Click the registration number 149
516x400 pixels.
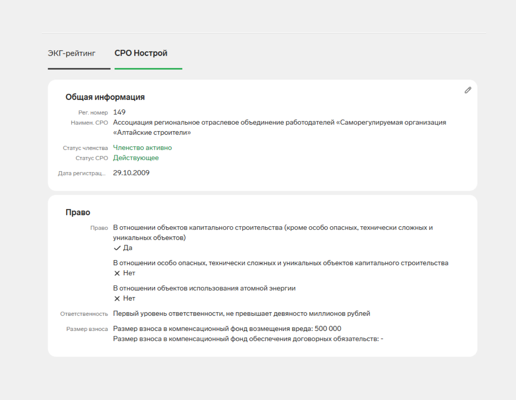(x=119, y=112)
